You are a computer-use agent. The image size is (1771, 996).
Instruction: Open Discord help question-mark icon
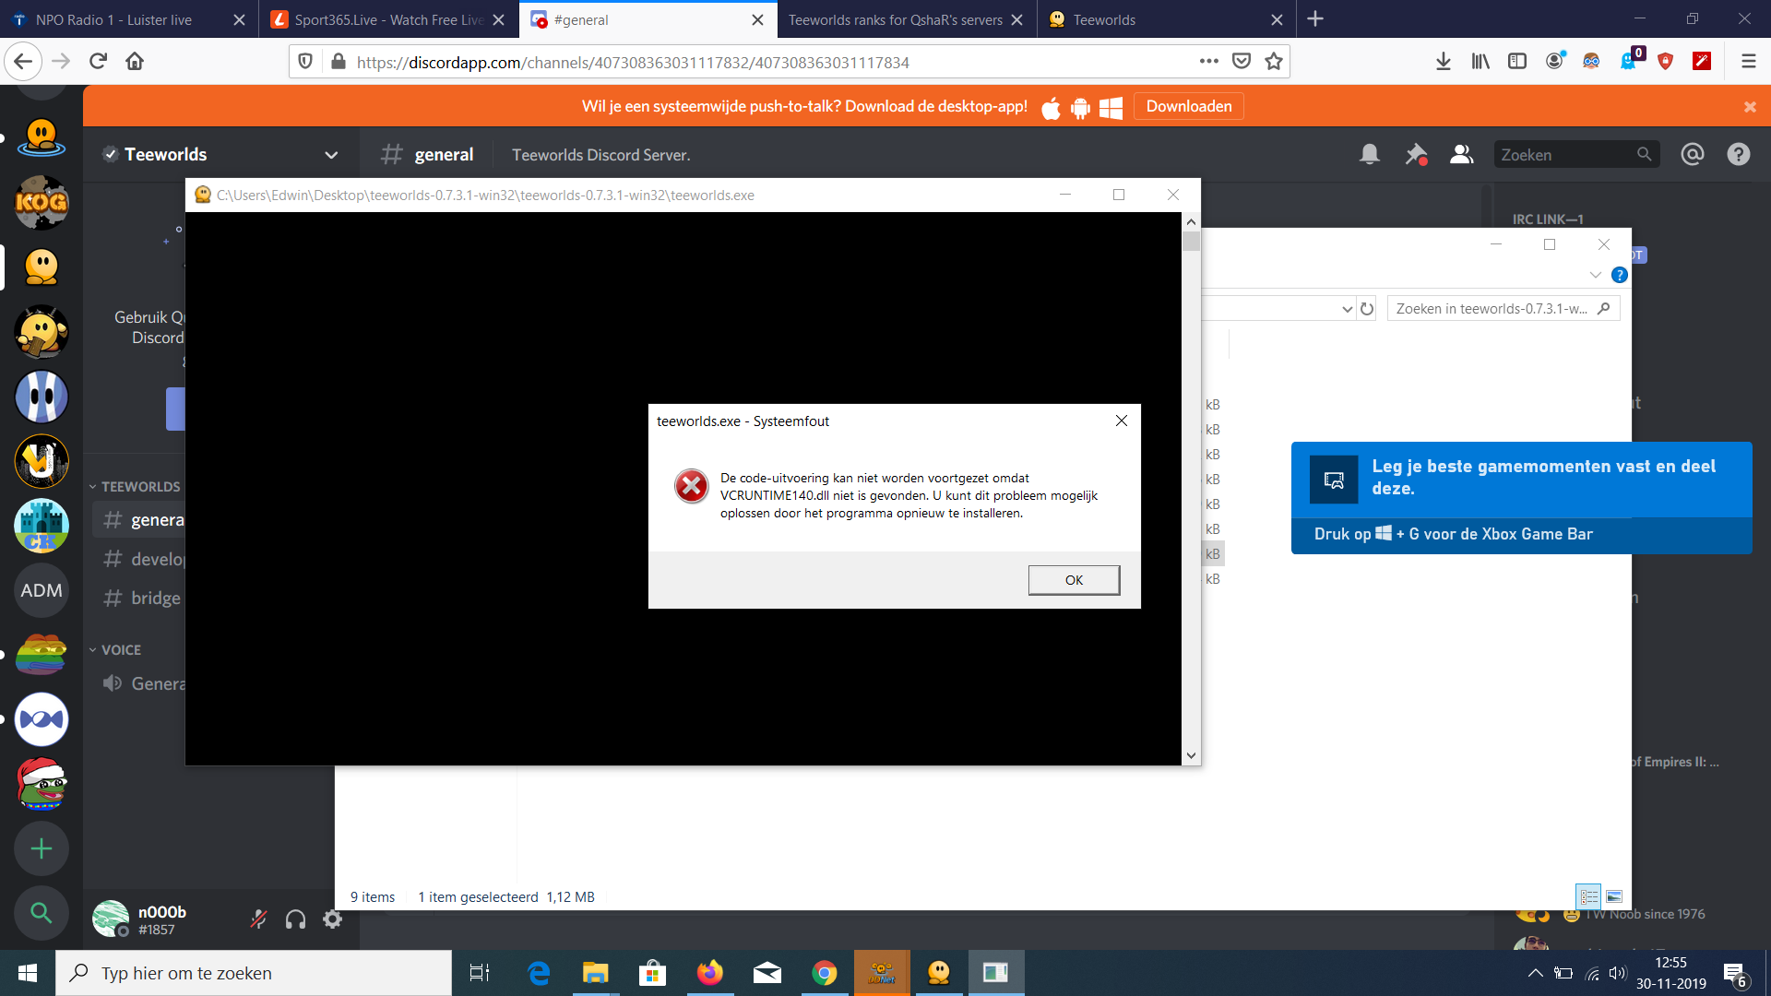pos(1739,155)
